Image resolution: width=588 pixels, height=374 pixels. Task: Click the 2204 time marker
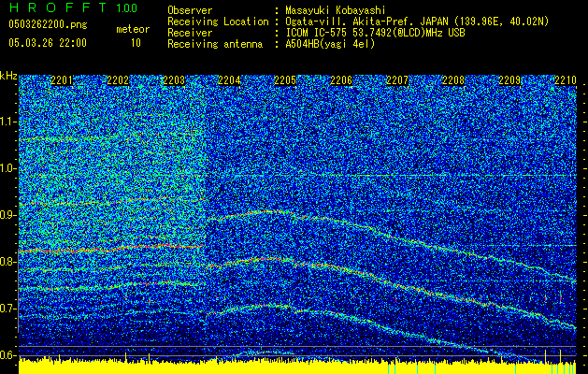(229, 80)
